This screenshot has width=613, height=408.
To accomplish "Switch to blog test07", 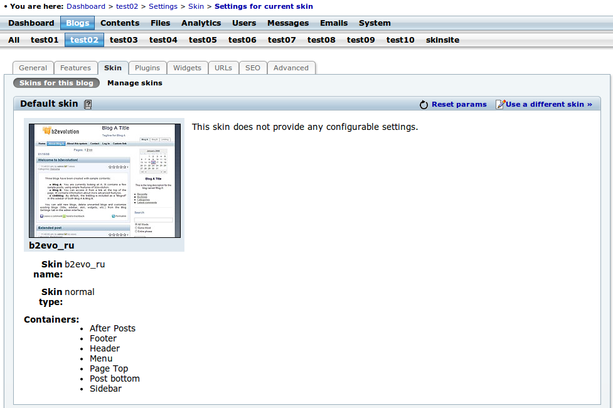I will pyautogui.click(x=282, y=40).
